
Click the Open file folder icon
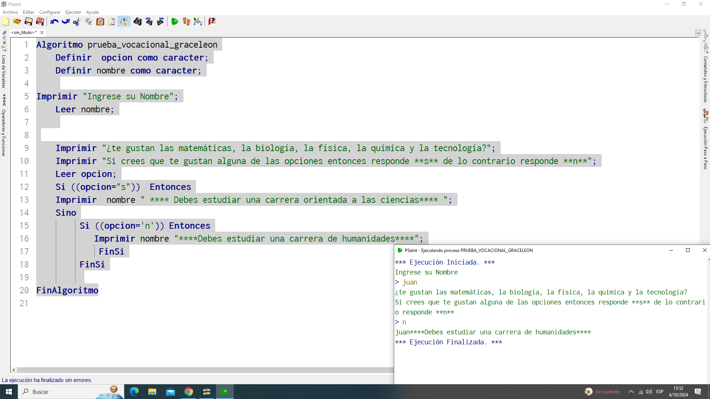click(x=17, y=22)
